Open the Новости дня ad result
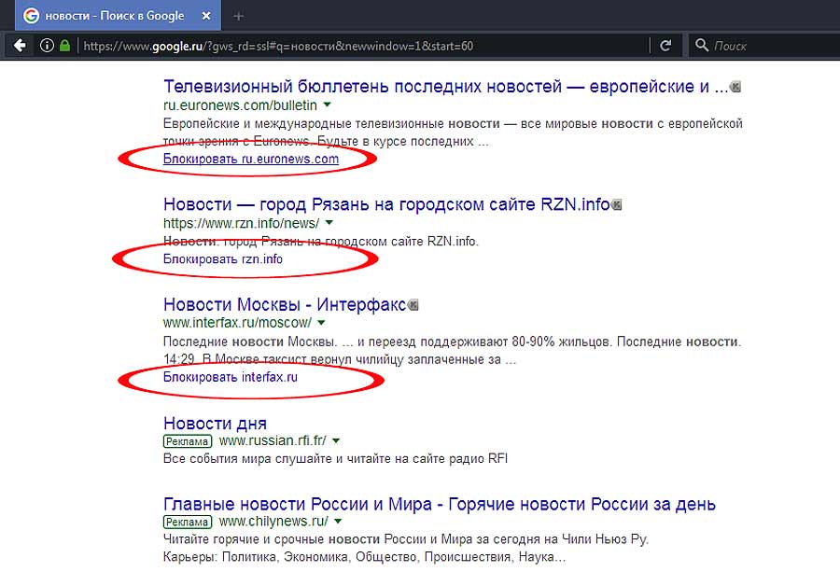This screenshot has height=572, width=840. pyautogui.click(x=215, y=423)
